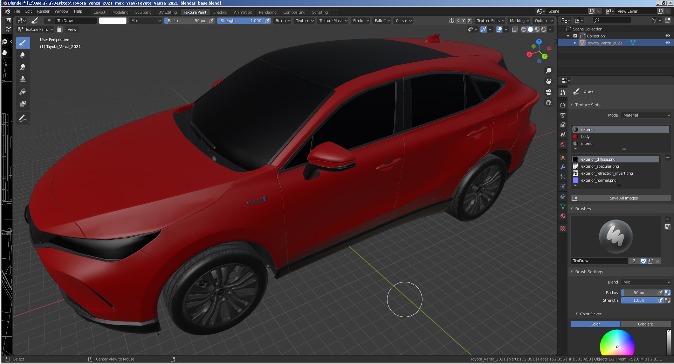
Task: Open the Object Data mesh properties tab
Action: click(x=563, y=206)
